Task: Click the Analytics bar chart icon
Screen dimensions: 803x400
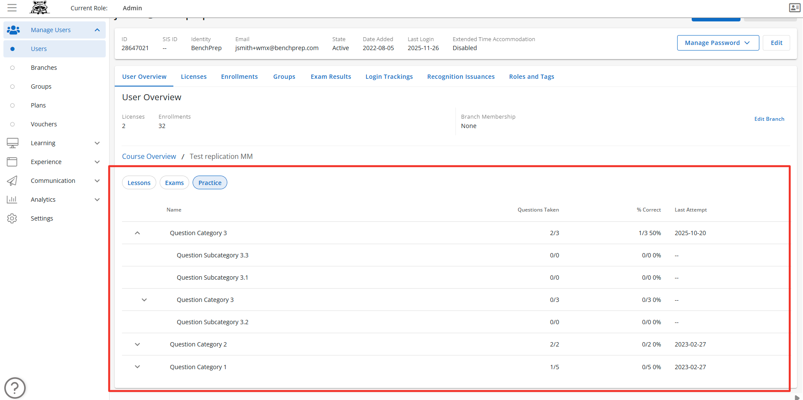Action: pos(12,200)
